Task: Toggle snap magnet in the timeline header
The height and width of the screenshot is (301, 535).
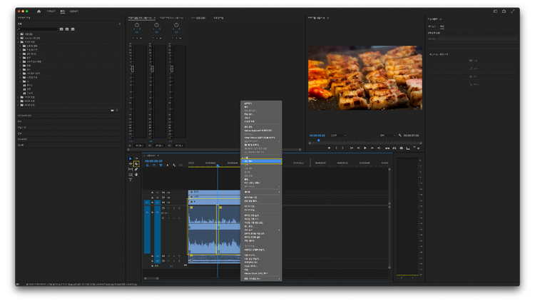Action: [x=153, y=165]
